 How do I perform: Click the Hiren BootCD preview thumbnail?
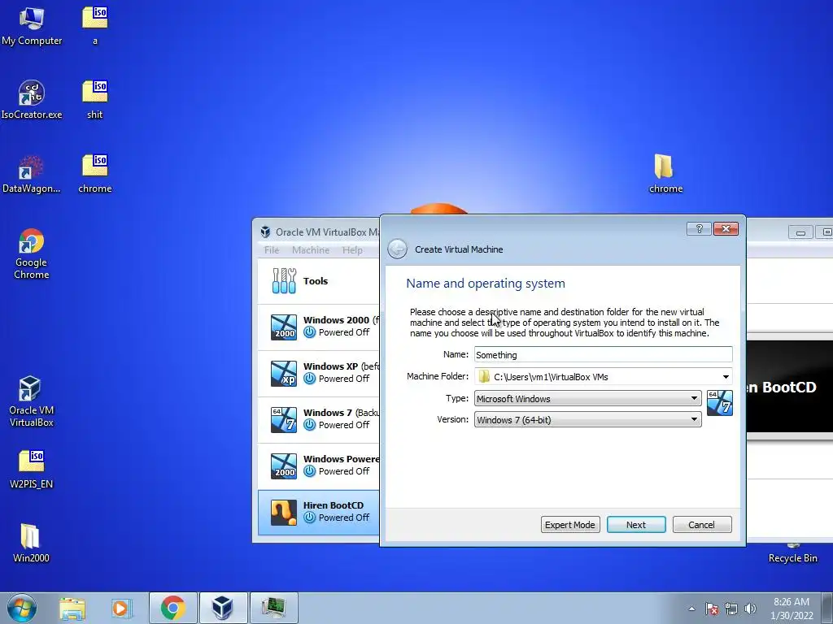(789, 387)
